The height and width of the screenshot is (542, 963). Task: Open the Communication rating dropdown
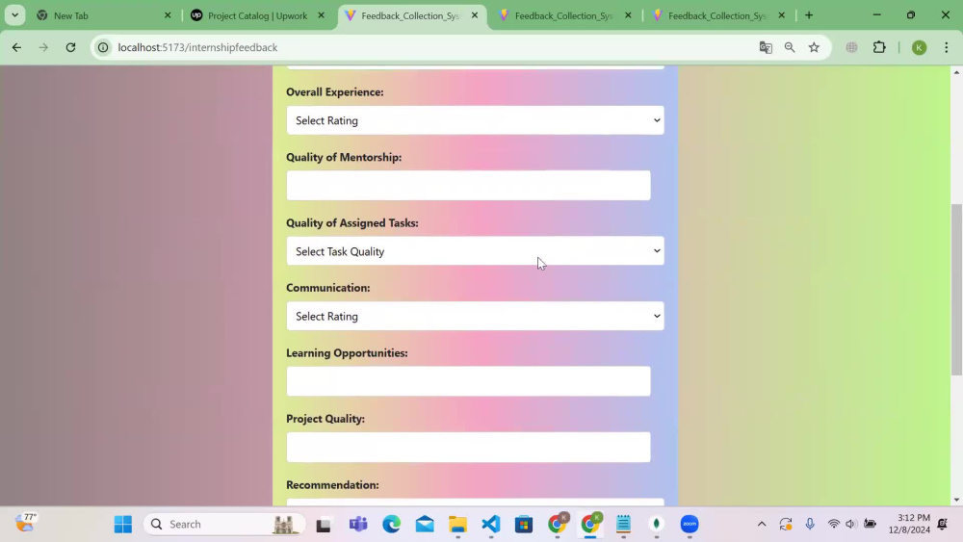coord(475,316)
